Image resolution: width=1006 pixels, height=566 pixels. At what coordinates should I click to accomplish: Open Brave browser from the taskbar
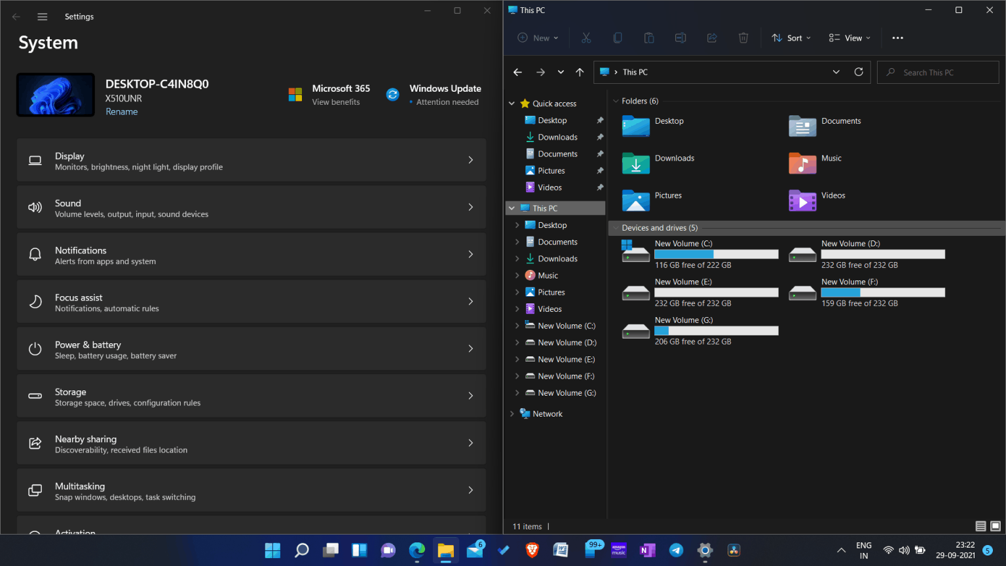point(532,550)
